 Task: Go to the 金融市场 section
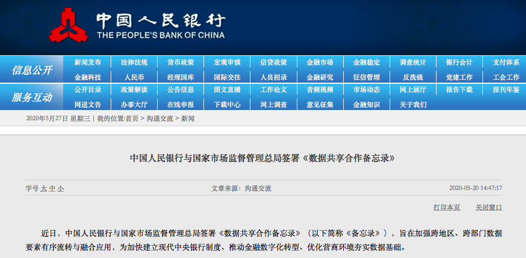point(320,63)
